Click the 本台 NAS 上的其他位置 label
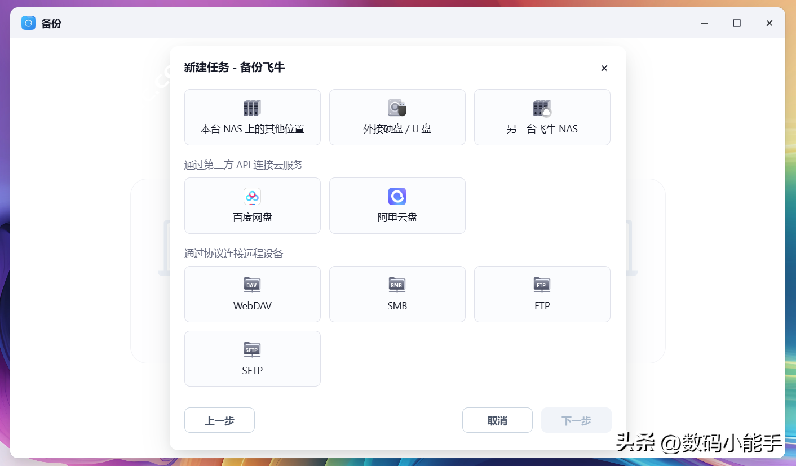The image size is (796, 466). [252, 129]
